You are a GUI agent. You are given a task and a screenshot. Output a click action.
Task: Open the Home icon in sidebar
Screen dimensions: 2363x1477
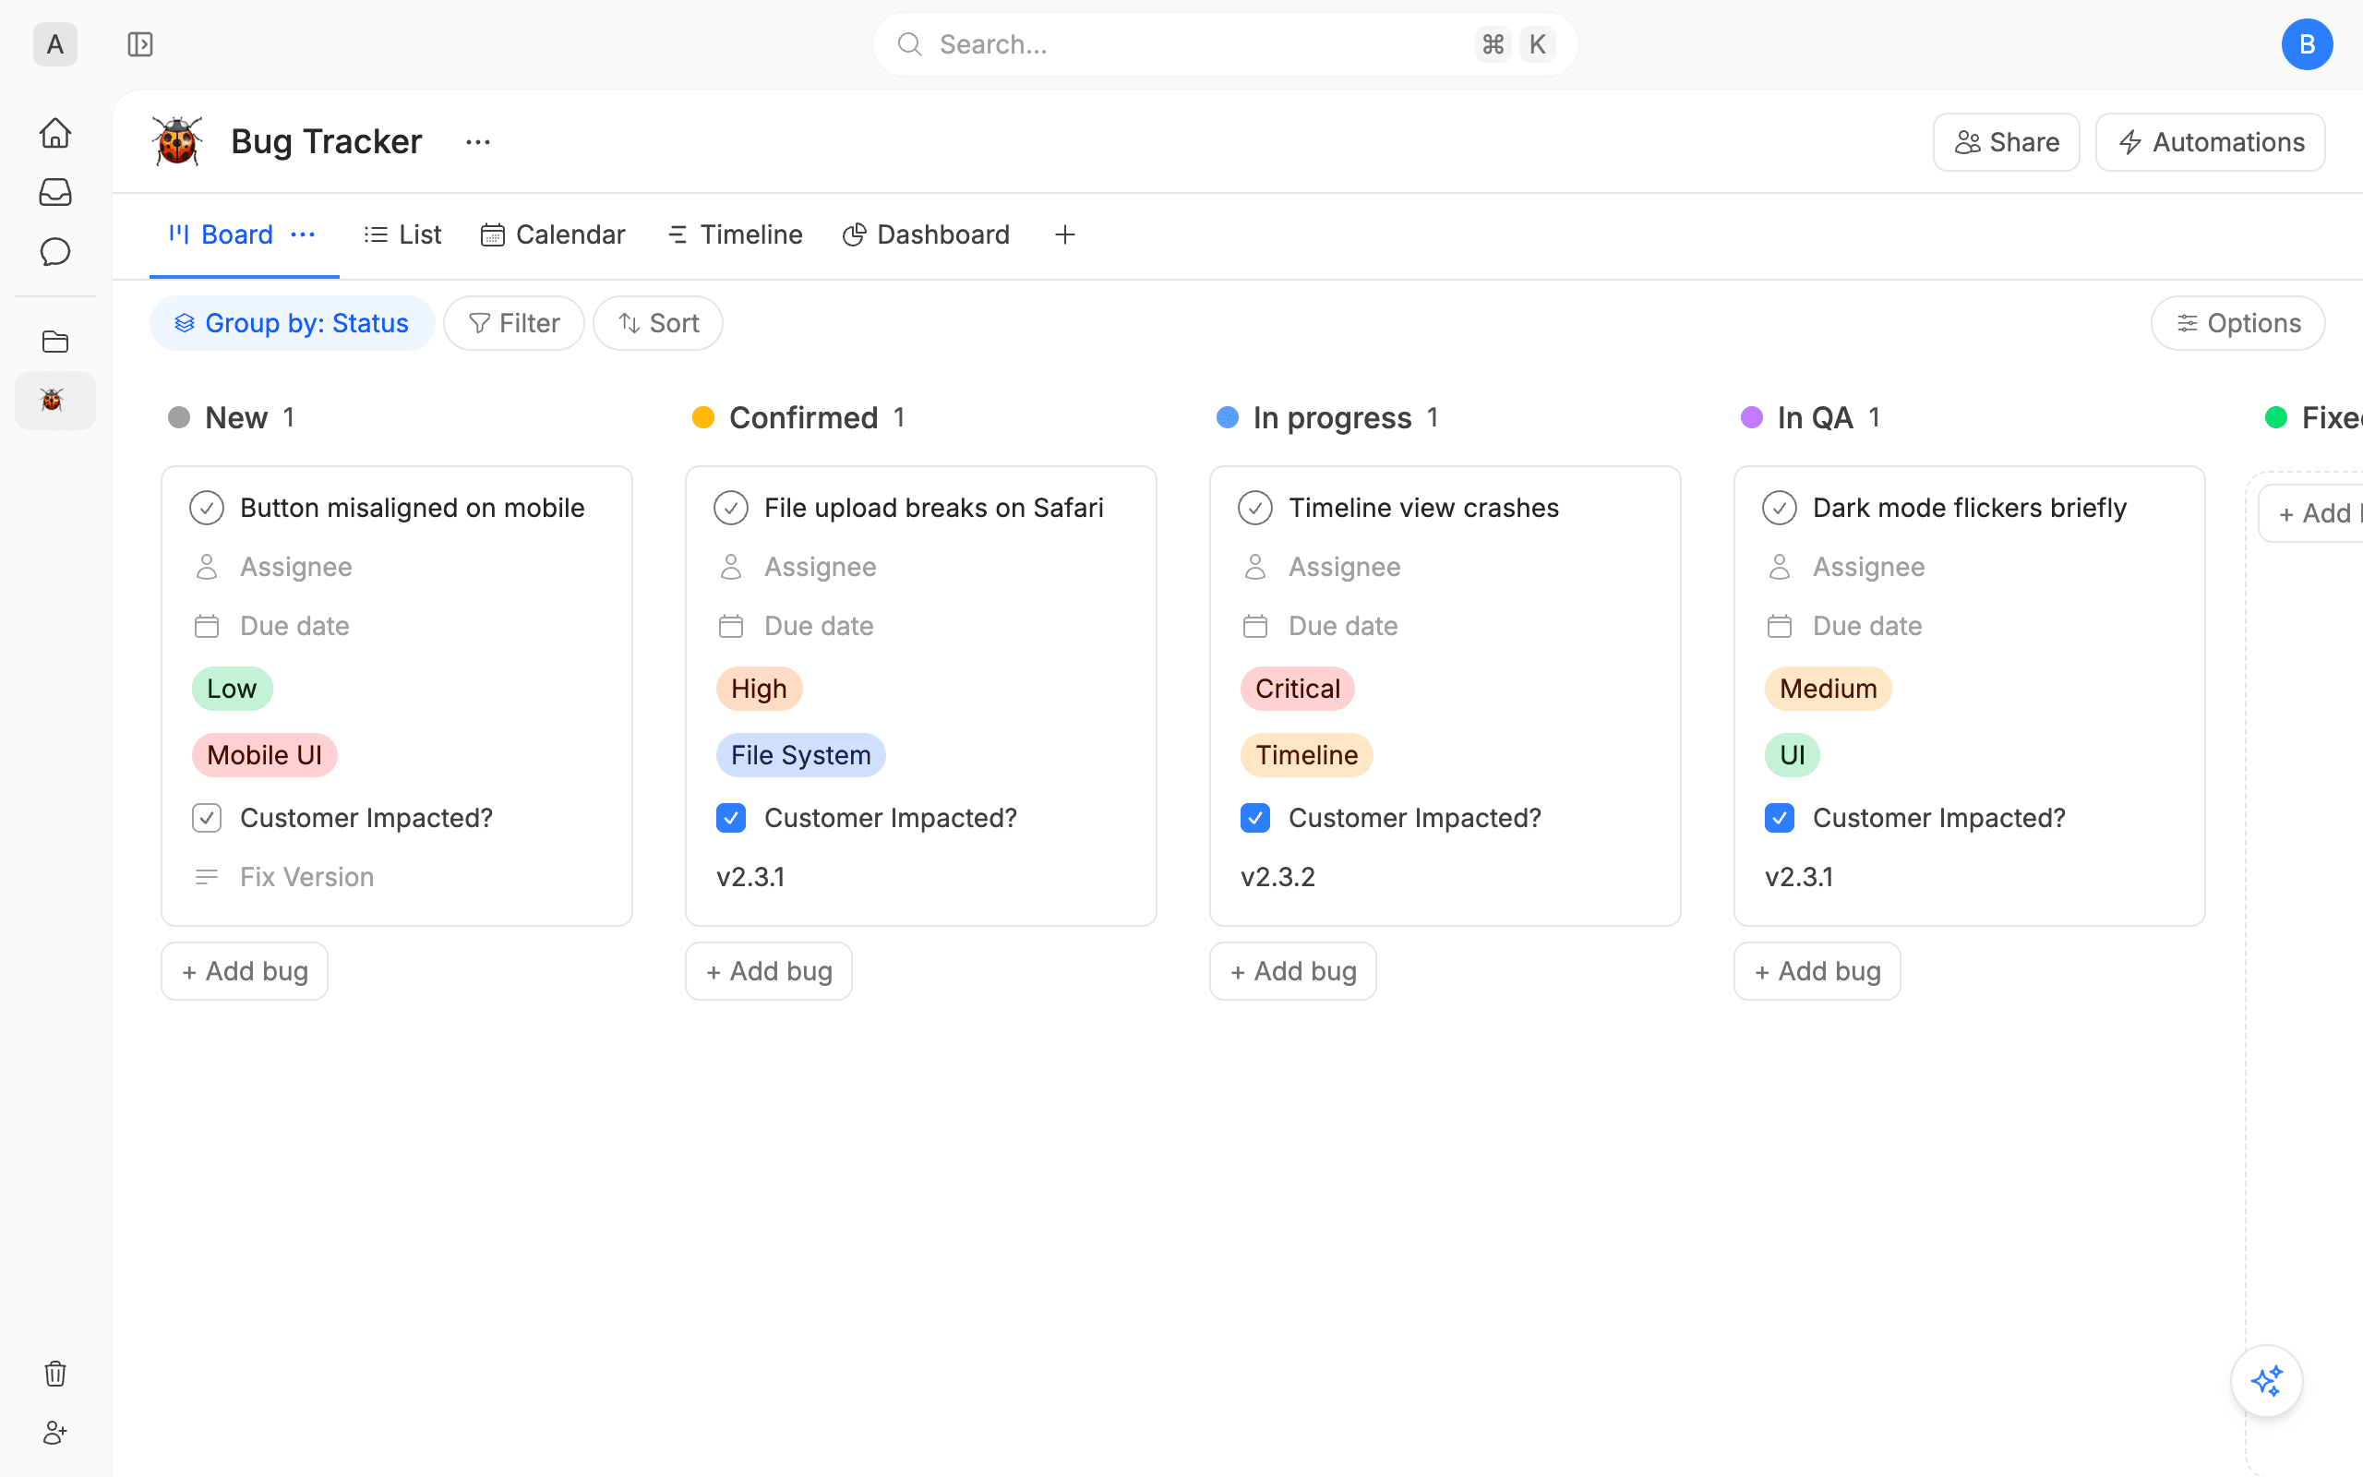(55, 133)
